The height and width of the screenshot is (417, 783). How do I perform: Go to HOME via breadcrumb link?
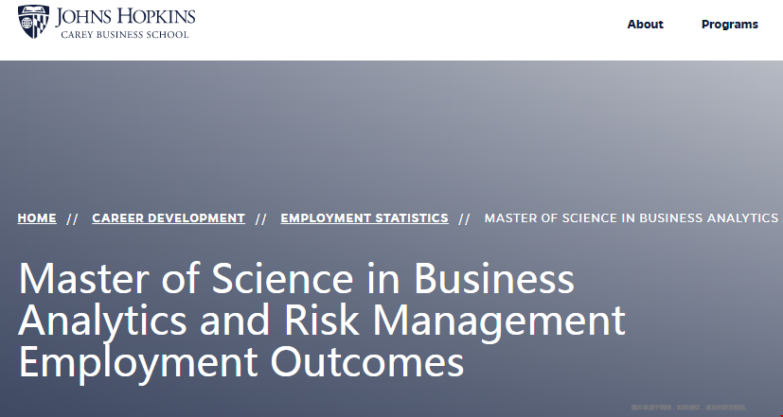point(37,218)
